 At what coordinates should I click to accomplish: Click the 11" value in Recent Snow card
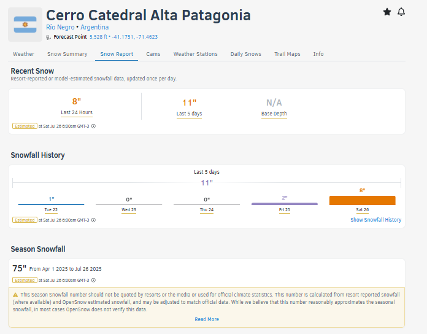pyautogui.click(x=189, y=103)
